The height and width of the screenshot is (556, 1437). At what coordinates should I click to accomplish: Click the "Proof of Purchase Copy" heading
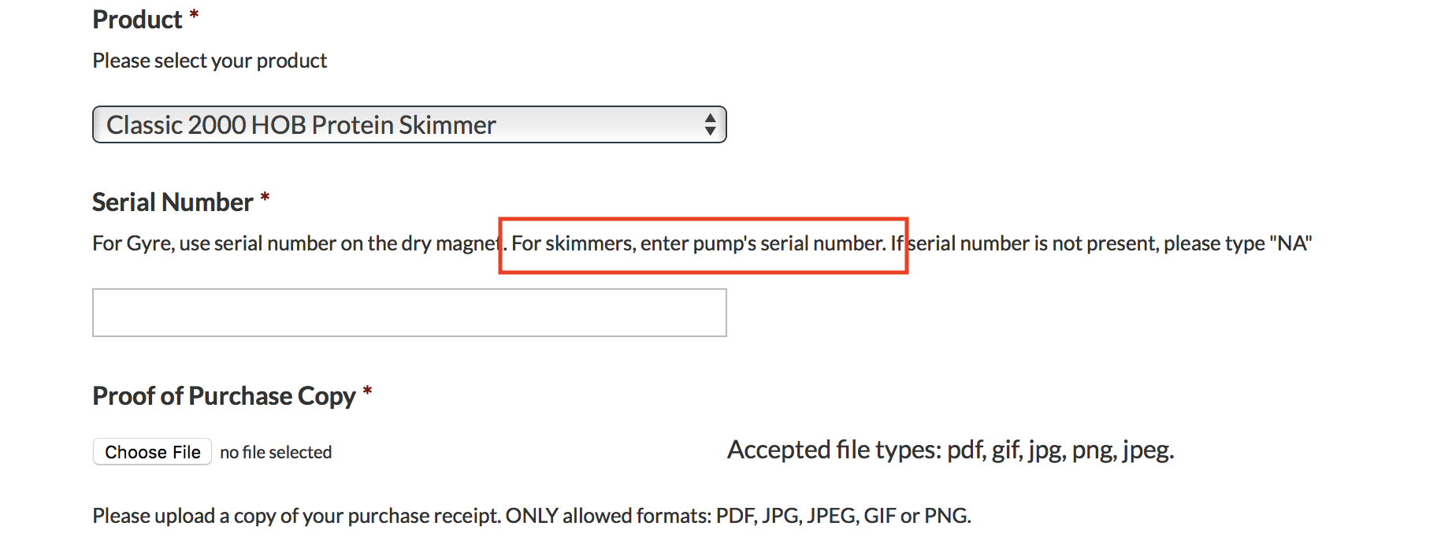[224, 396]
